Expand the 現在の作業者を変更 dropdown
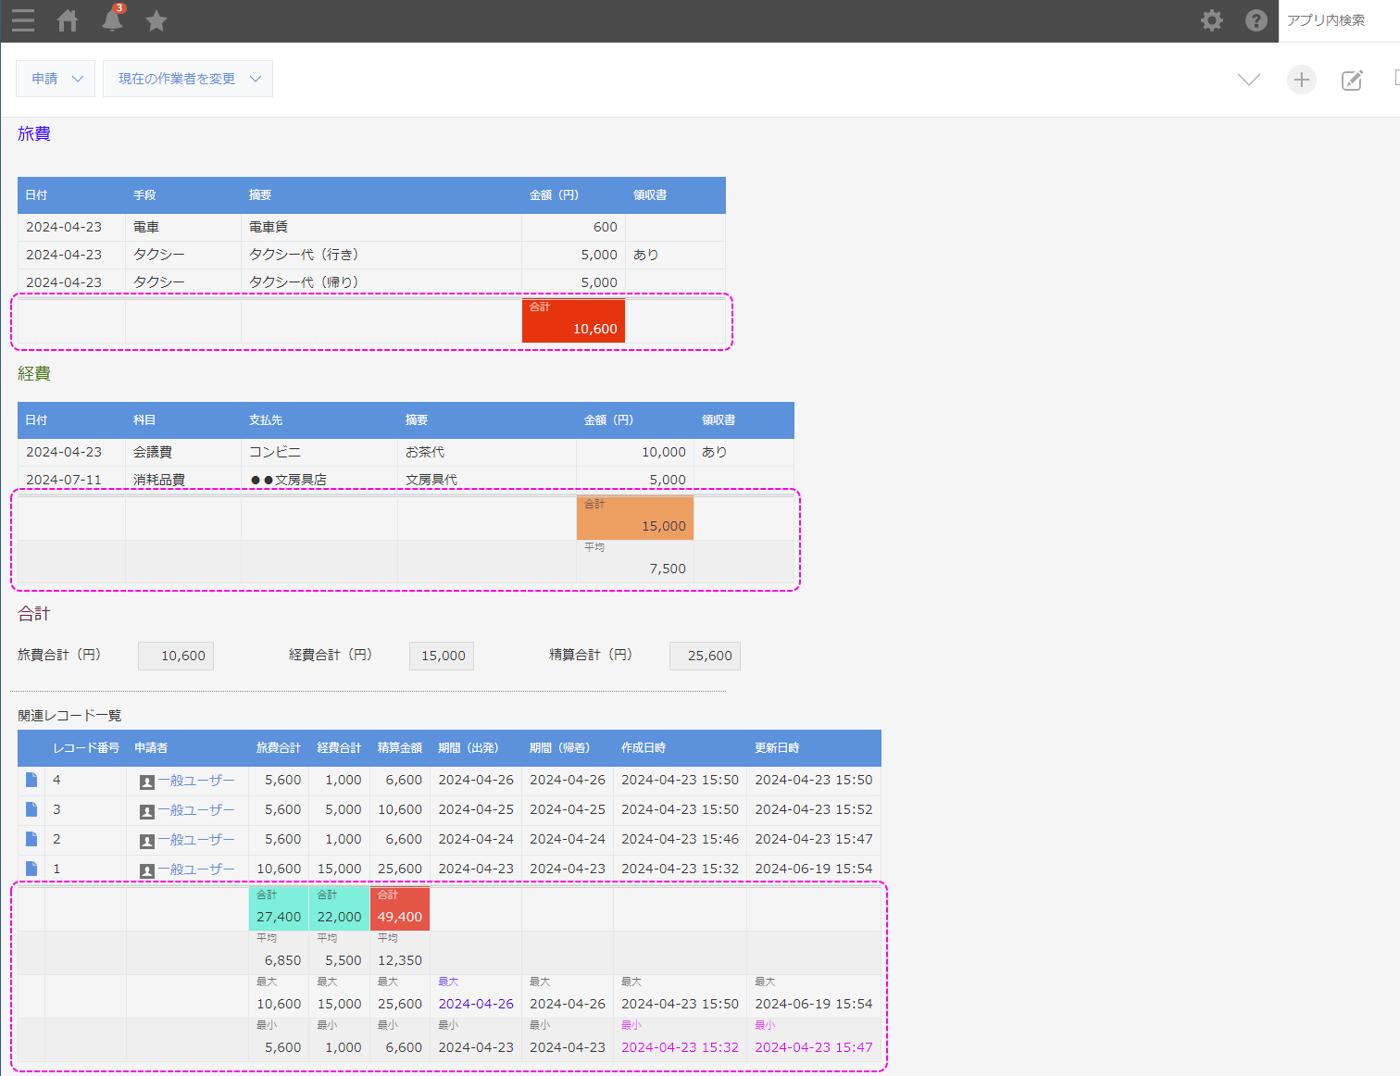The width and height of the screenshot is (1400, 1076). tap(188, 79)
